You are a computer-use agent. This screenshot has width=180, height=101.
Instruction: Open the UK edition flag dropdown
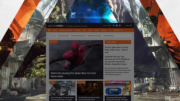pos(109,26)
